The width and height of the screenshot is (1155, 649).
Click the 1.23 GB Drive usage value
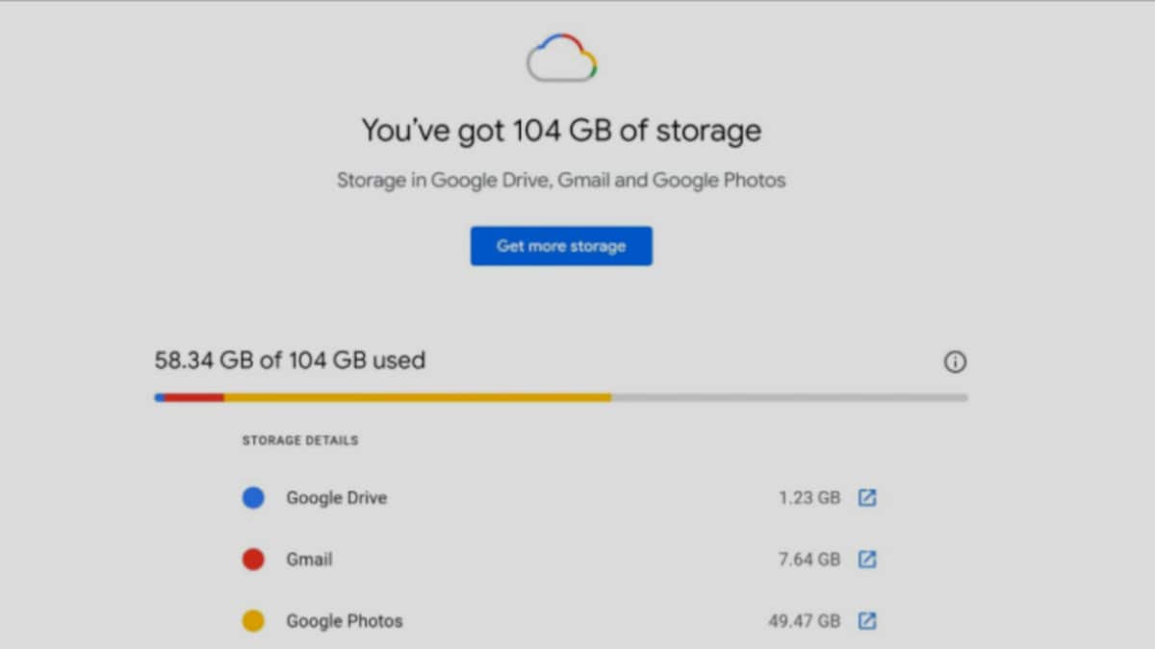pyautogui.click(x=808, y=498)
